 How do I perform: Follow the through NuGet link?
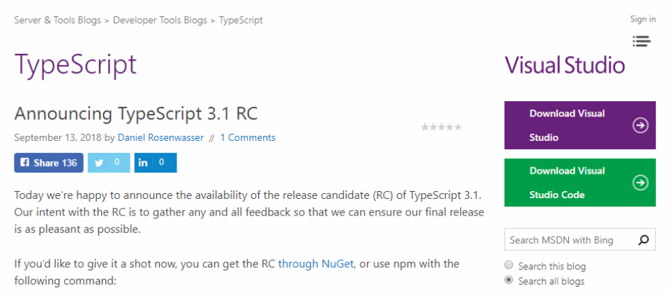(x=315, y=264)
